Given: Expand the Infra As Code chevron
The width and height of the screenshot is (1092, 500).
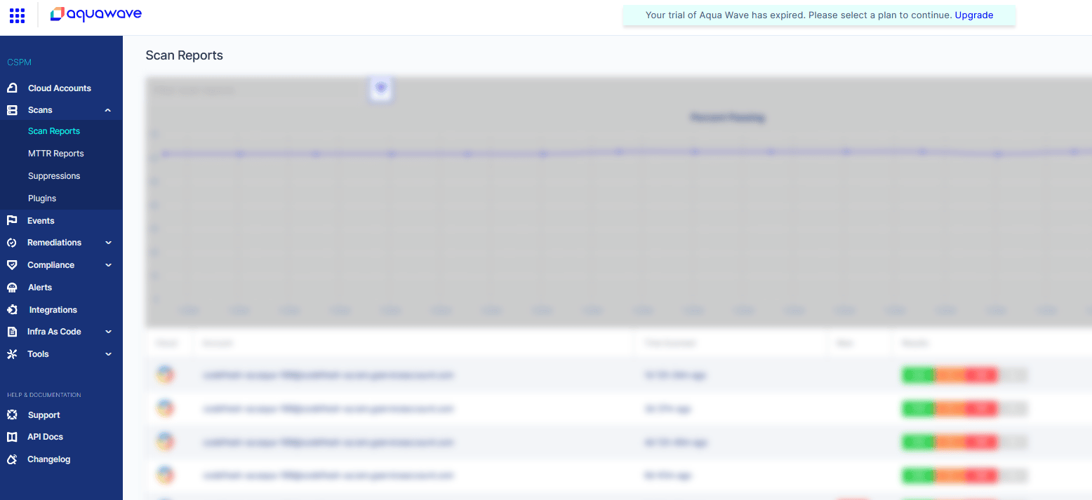Looking at the screenshot, I should point(108,332).
